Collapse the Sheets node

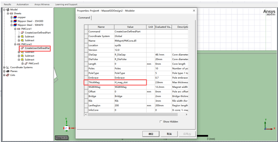(x=8, y=13)
